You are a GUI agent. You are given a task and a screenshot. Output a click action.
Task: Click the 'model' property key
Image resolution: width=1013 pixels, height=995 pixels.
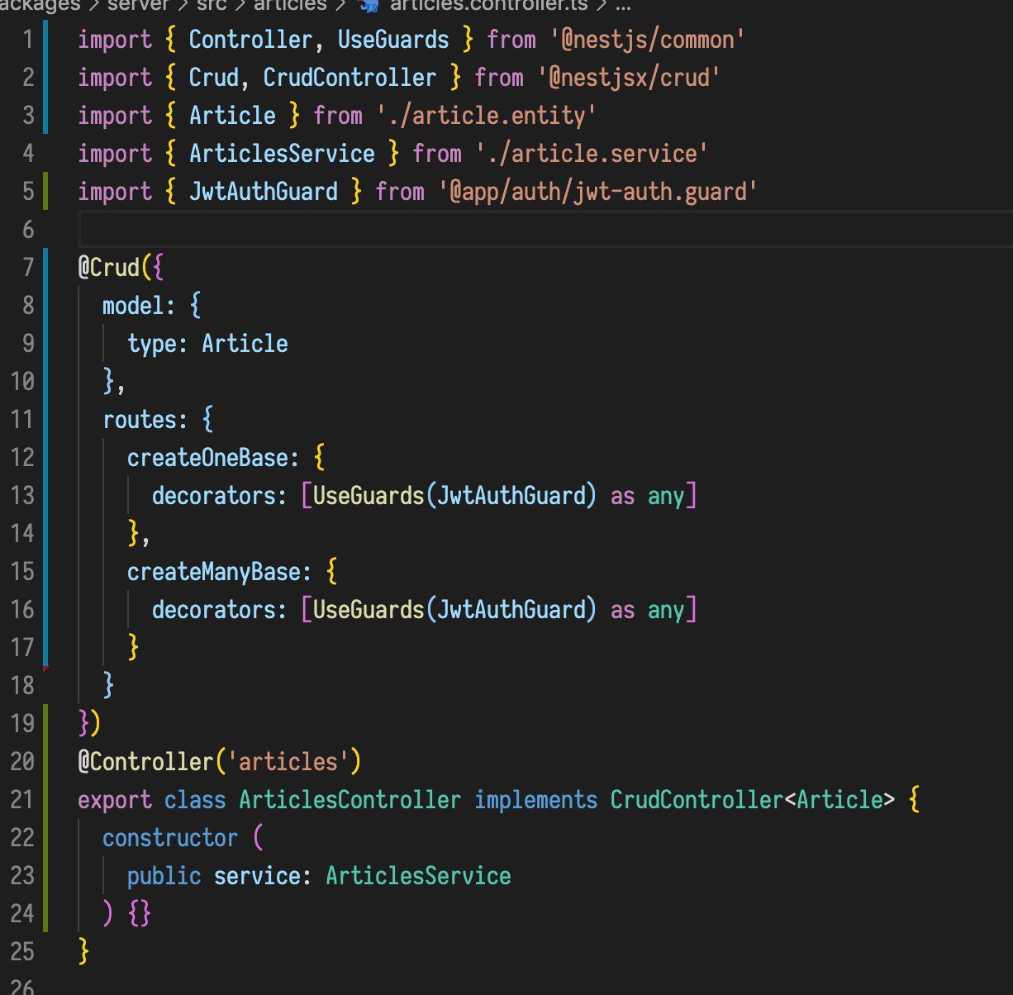[133, 306]
